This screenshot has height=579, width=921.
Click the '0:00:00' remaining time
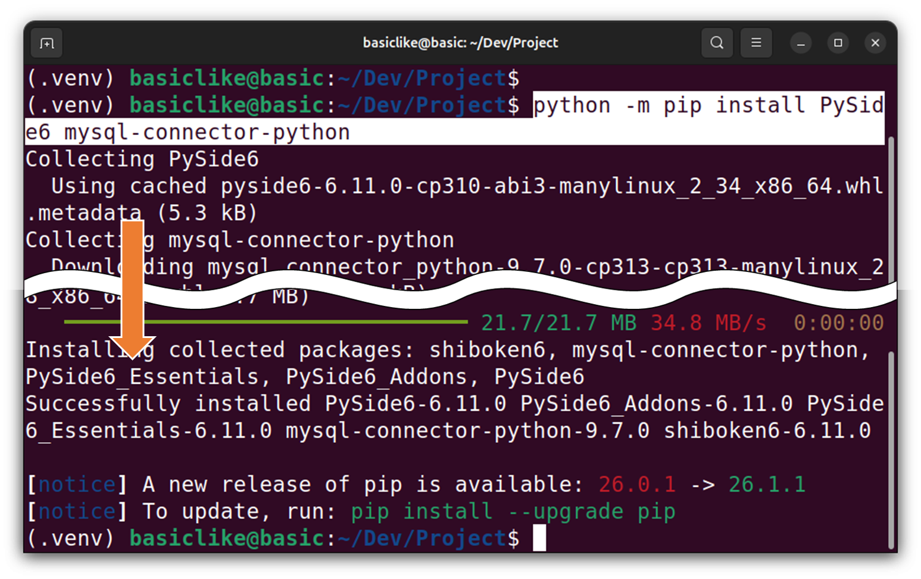click(839, 323)
